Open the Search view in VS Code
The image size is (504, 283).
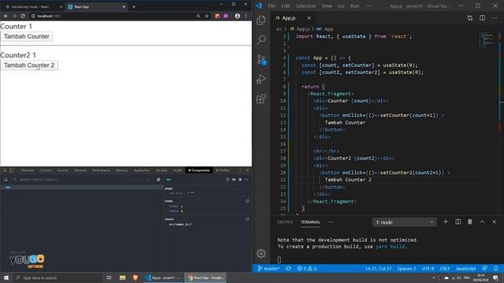(261, 39)
